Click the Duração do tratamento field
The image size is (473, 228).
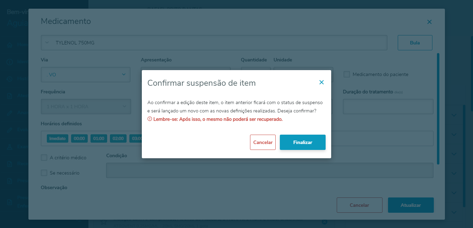click(x=388, y=107)
